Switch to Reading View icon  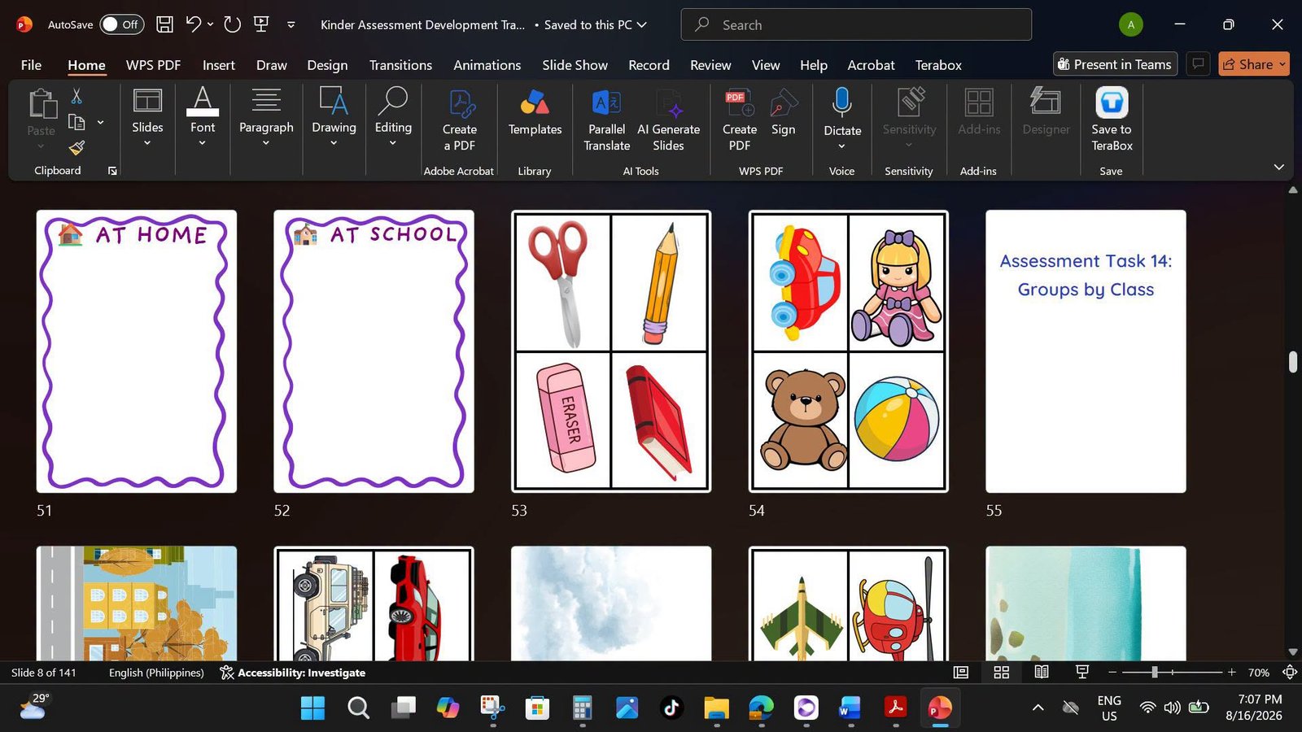coord(1042,673)
